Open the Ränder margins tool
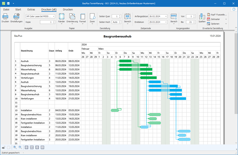Viewport: 238px width, 155px height. point(61,16)
